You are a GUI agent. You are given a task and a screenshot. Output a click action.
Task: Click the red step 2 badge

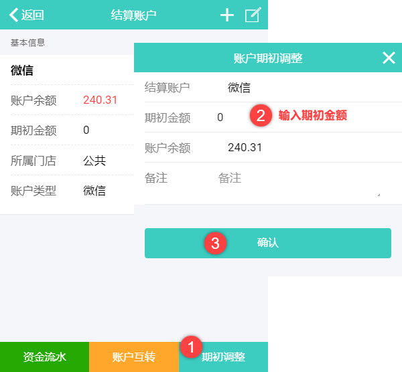(x=261, y=115)
